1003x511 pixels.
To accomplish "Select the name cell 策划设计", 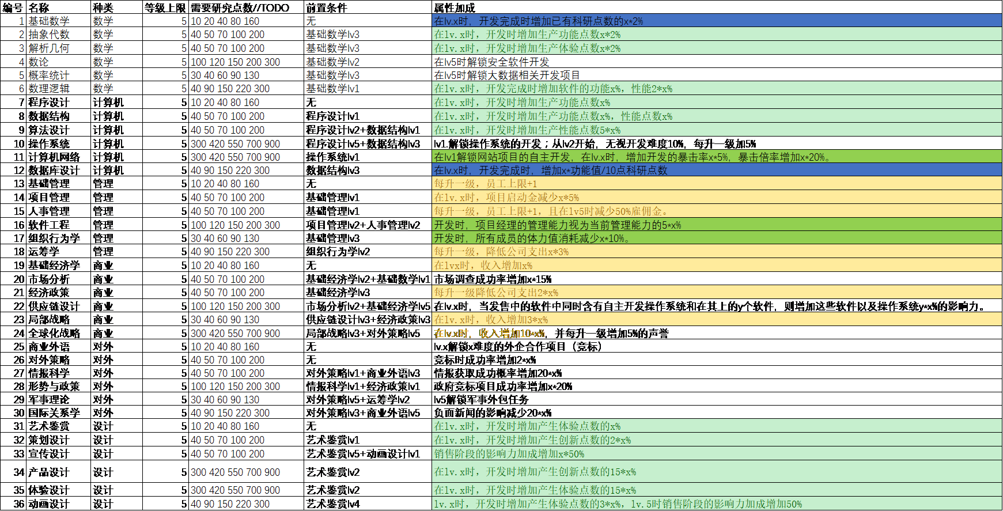I will [59, 440].
